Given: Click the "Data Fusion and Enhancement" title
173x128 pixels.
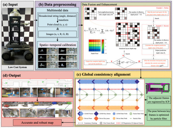Looking at the screenshot, I should point(99,4).
